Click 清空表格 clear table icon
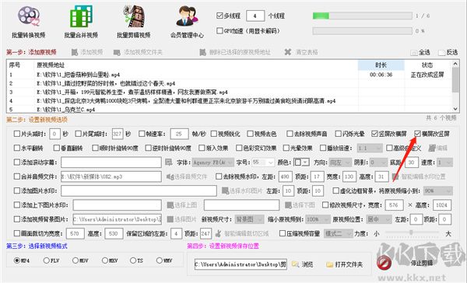The width and height of the screenshot is (467, 283). 288,52
